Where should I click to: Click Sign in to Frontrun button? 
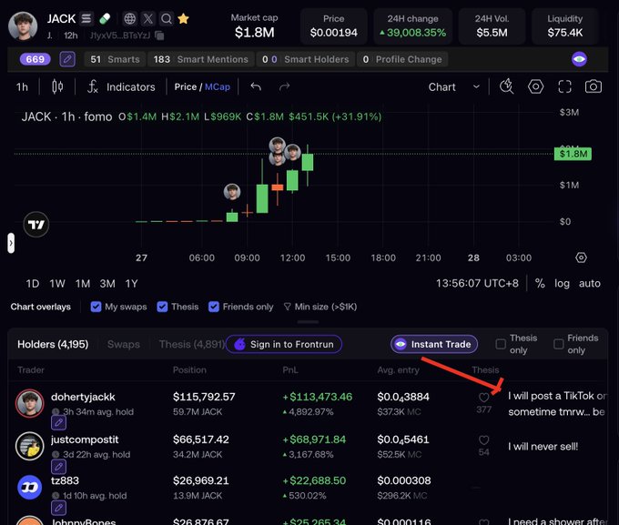tap(284, 344)
